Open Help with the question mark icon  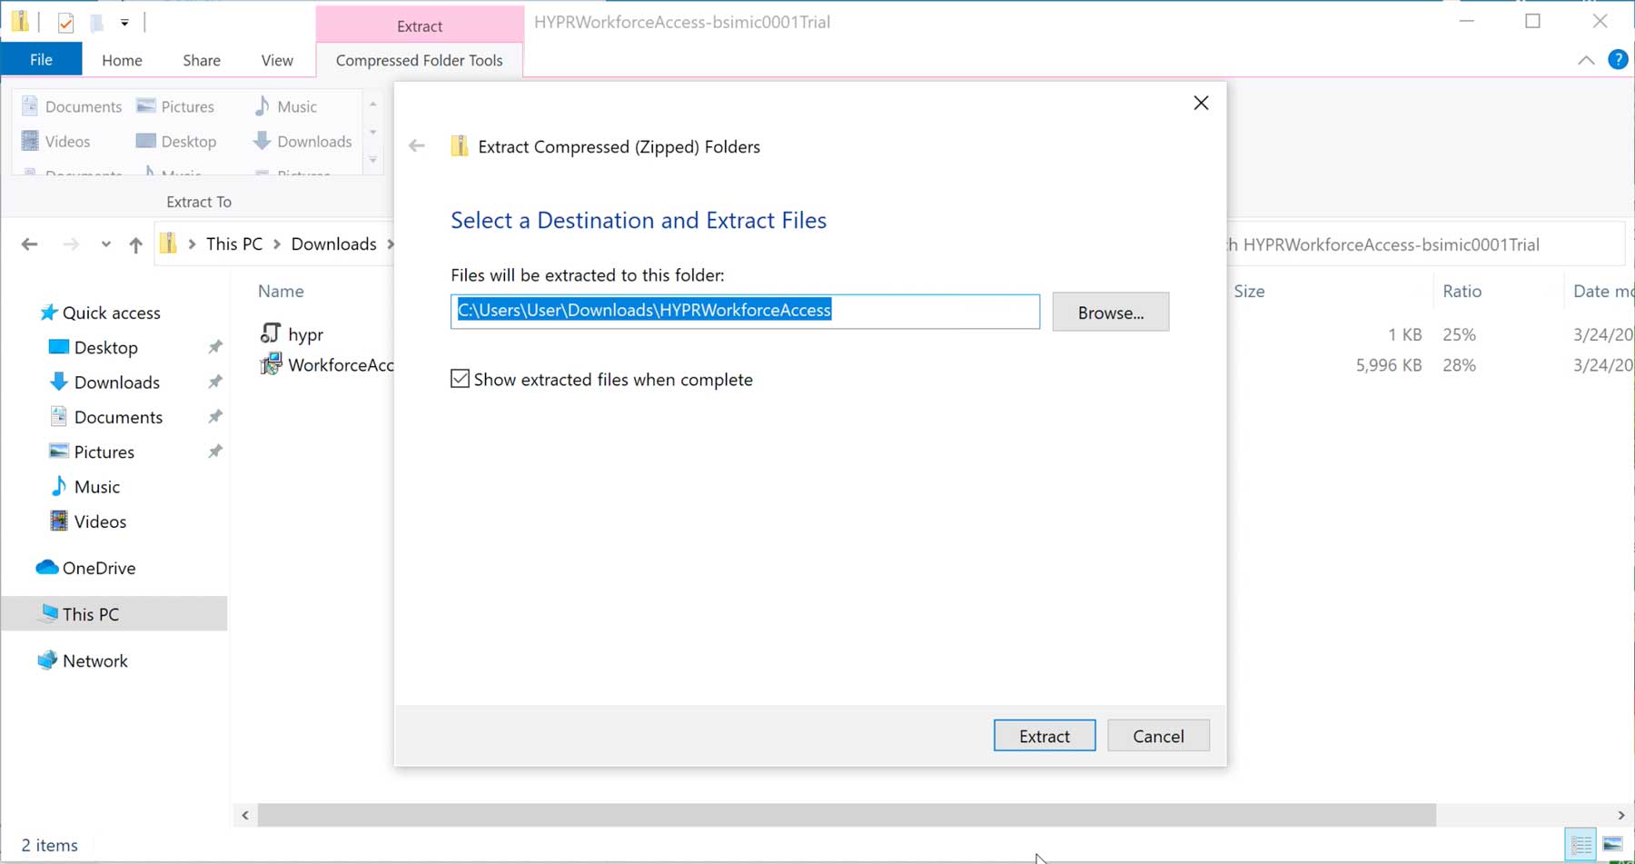(1618, 60)
